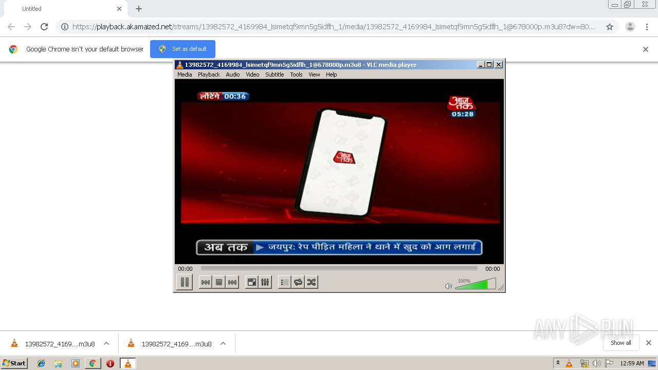Click VLC cone tray icon
The image size is (658, 370).
coord(569,363)
